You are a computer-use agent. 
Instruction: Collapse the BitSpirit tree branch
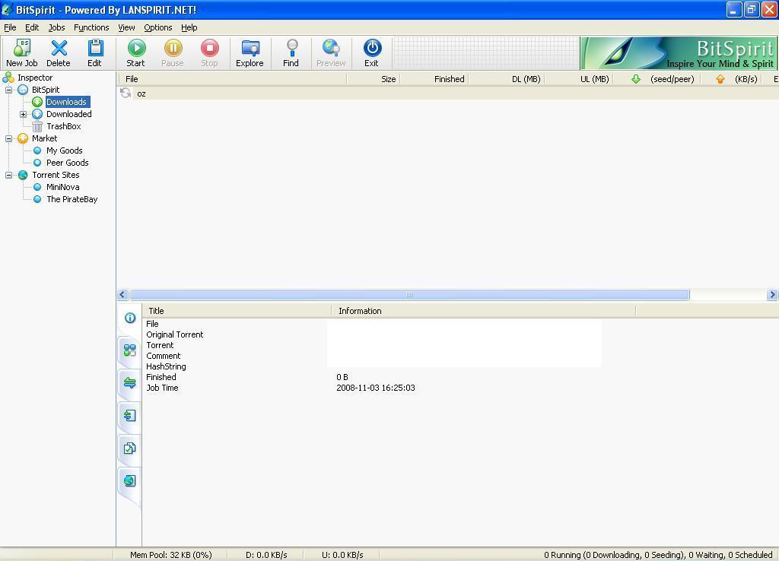tap(8, 90)
